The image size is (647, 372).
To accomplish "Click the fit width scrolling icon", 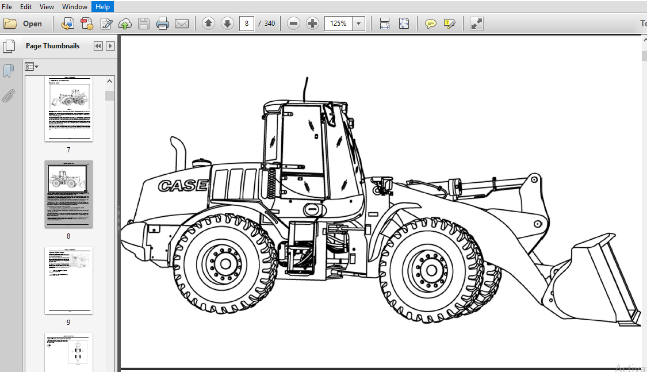I will point(385,24).
